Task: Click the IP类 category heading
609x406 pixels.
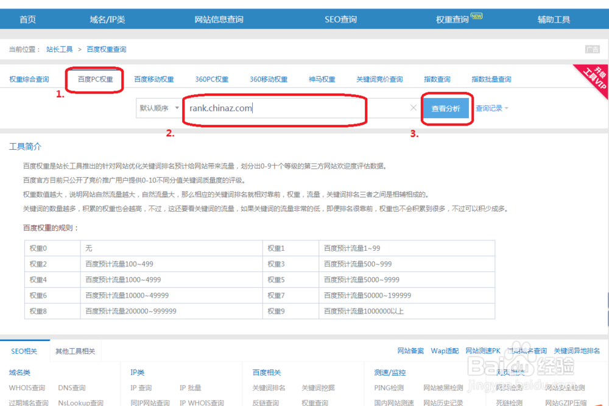Action: point(138,373)
